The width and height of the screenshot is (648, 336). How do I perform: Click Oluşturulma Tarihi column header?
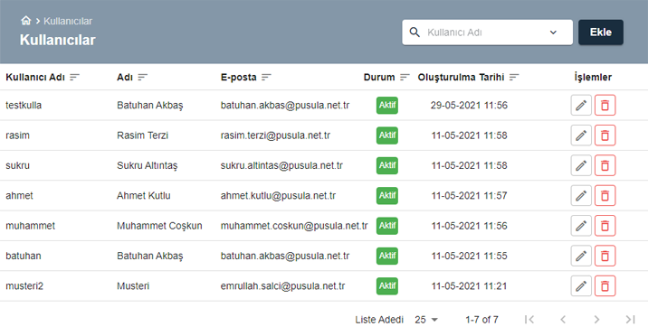point(461,77)
